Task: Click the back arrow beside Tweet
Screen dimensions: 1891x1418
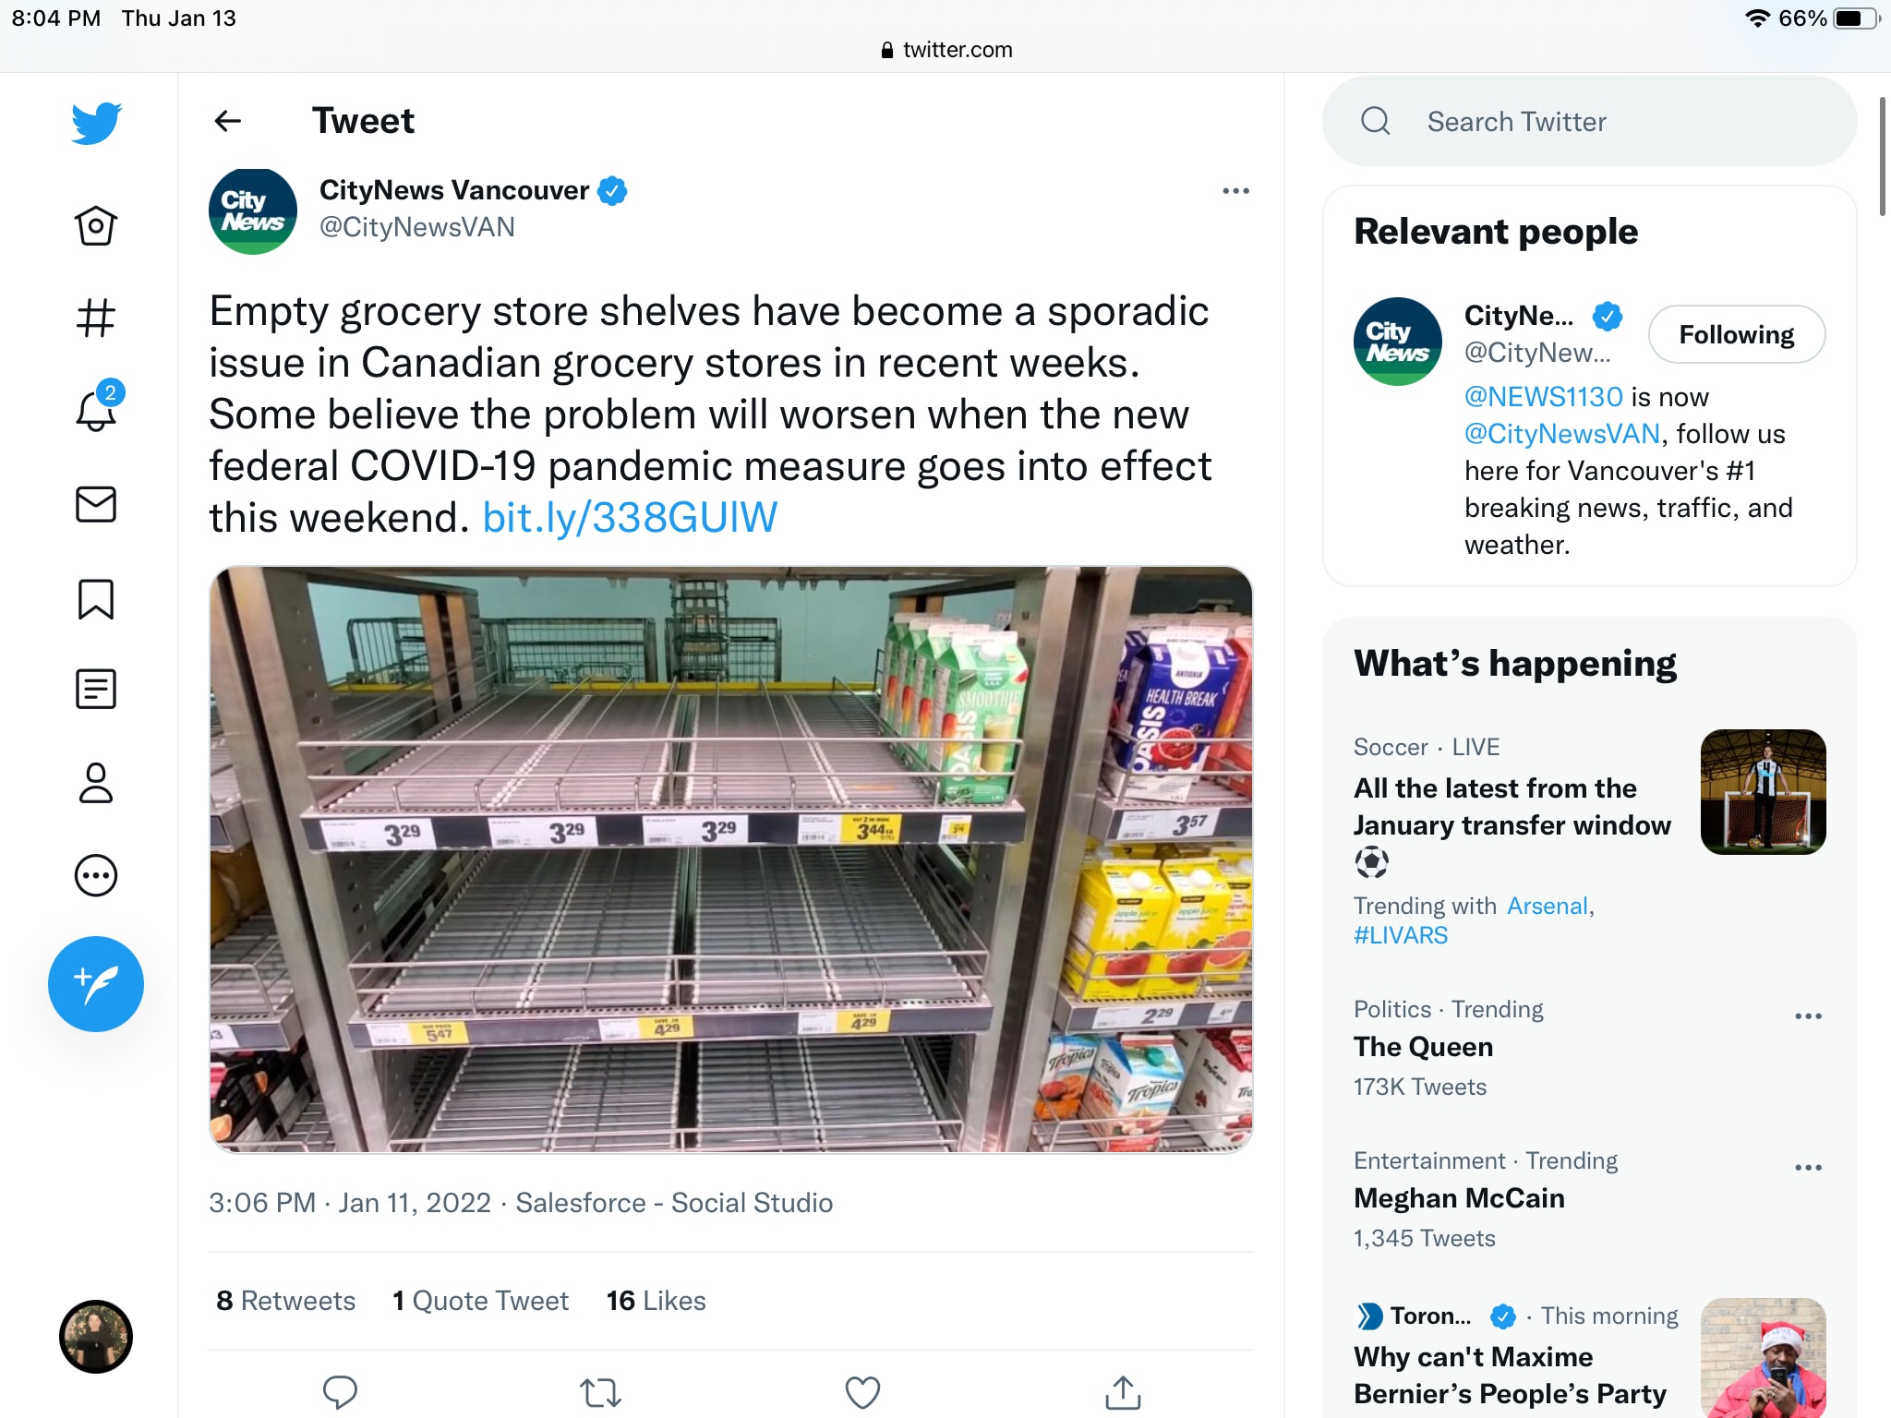Action: click(227, 121)
